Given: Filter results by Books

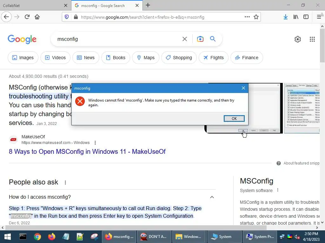Looking at the screenshot, I should 116,58.
